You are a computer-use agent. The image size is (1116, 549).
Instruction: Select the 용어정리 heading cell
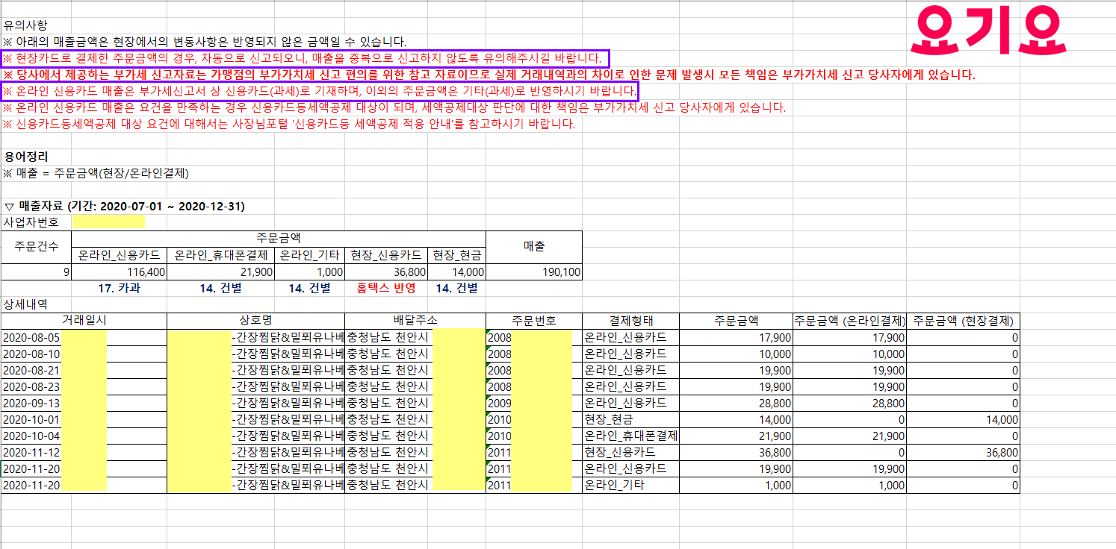(x=25, y=157)
